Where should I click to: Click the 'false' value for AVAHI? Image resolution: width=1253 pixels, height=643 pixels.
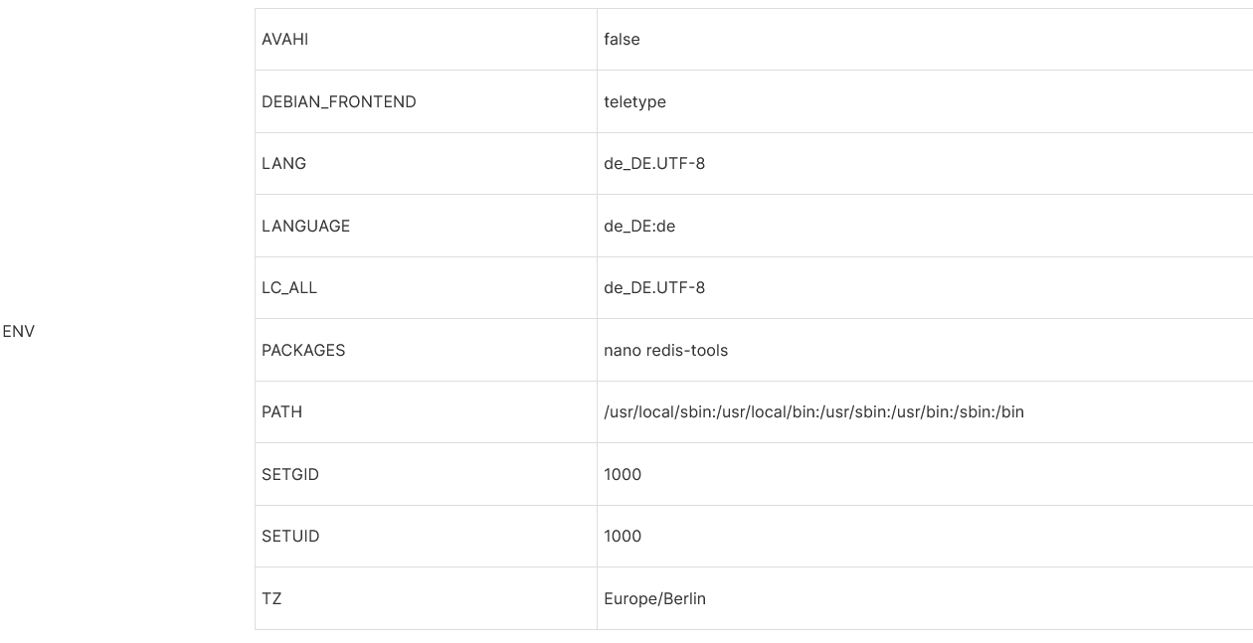(x=622, y=40)
